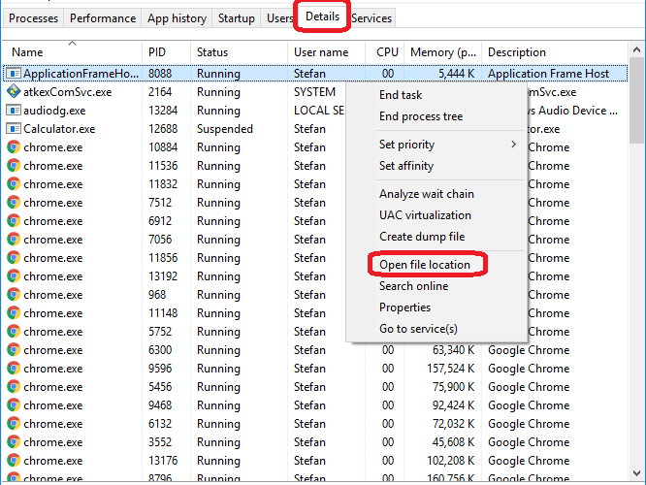Image resolution: width=646 pixels, height=485 pixels.
Task: Click the 'LOCAL SE' user name cell
Action: [x=319, y=111]
